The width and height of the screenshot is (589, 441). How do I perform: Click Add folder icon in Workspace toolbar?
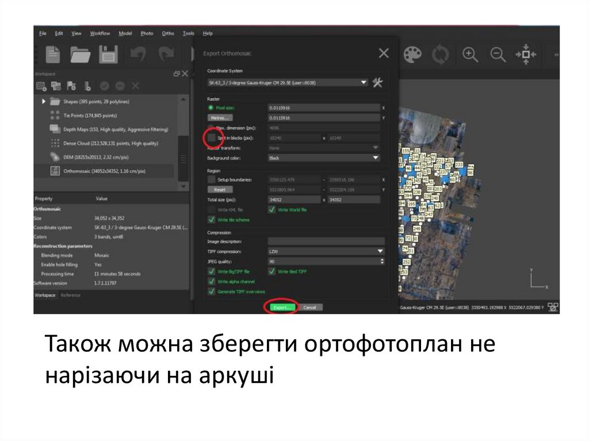pos(71,86)
